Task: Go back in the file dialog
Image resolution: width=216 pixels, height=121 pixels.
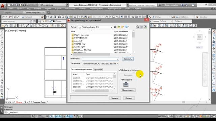Action: (115, 27)
